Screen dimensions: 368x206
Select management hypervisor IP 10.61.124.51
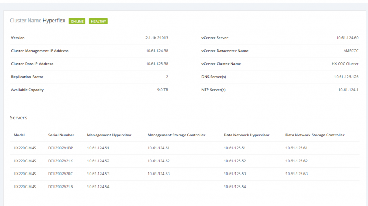98,148
